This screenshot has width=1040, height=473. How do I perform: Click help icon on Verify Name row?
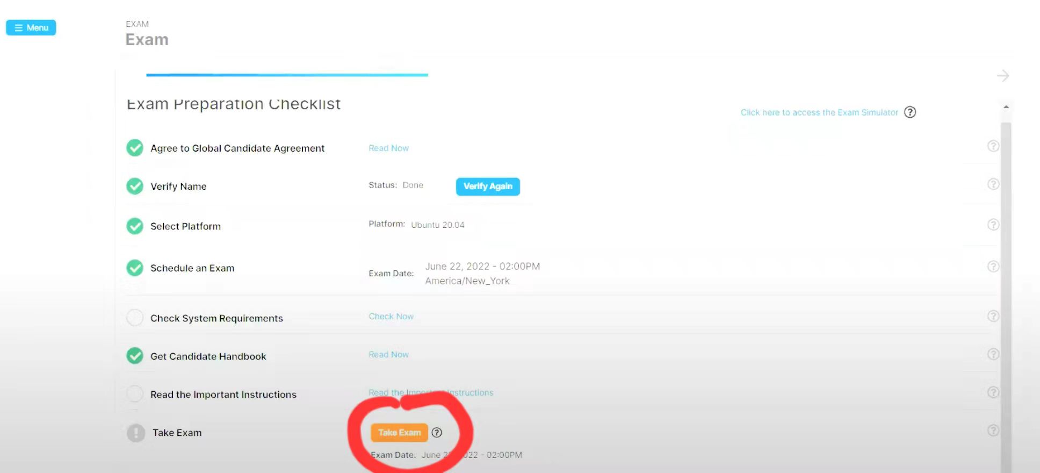coord(993,184)
